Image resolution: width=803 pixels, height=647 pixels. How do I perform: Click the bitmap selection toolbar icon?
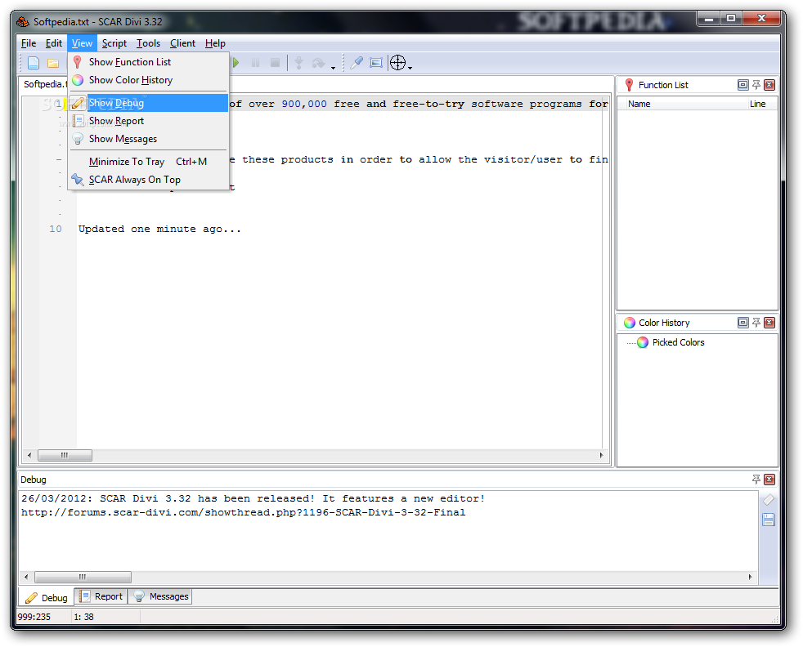376,63
